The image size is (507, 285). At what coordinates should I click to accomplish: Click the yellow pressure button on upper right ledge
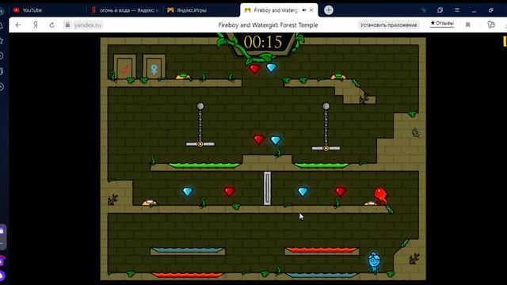tap(338, 77)
